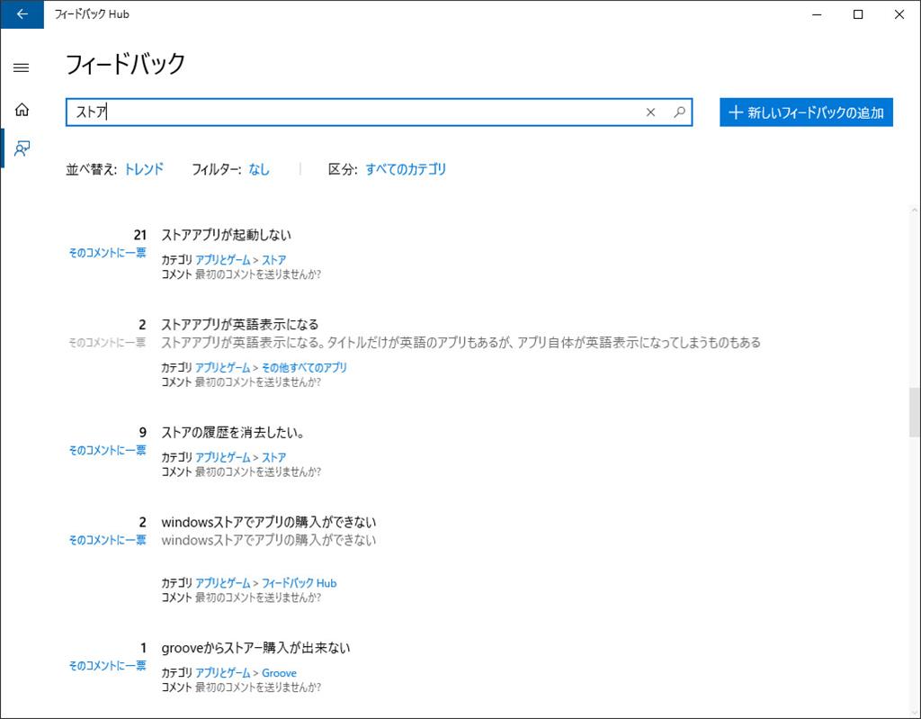Open the すべてのカテゴリ category dropdown
This screenshot has width=921, height=719.
pyautogui.click(x=406, y=169)
